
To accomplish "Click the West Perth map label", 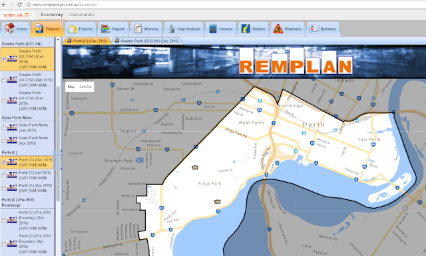I will (251, 123).
